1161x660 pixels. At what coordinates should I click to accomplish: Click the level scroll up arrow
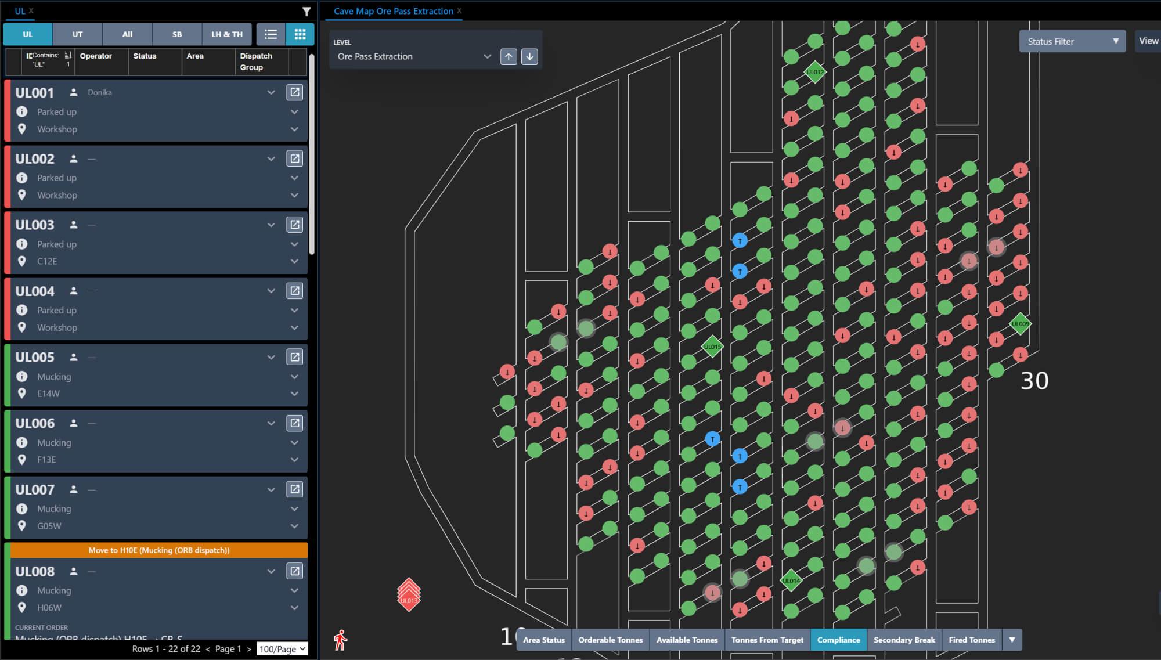pyautogui.click(x=507, y=56)
